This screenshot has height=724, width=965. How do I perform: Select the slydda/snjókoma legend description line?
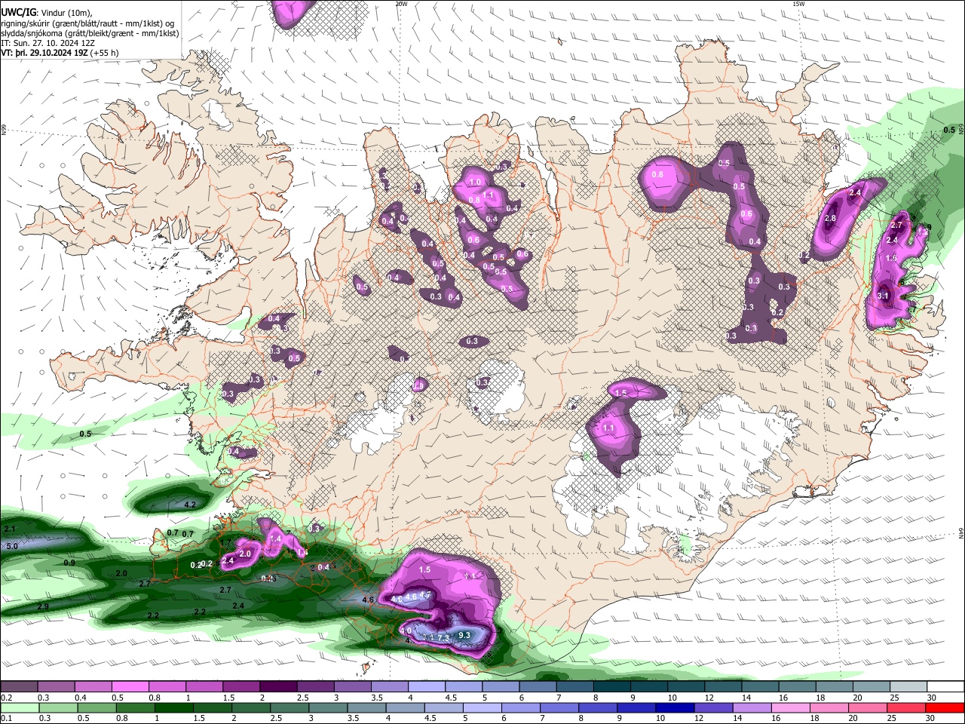point(90,33)
